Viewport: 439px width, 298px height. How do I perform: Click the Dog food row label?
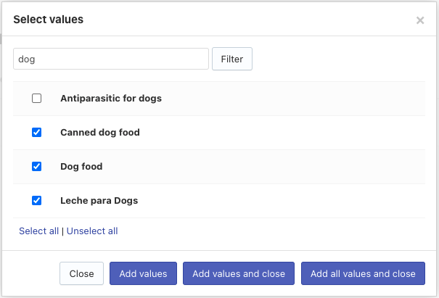click(81, 167)
